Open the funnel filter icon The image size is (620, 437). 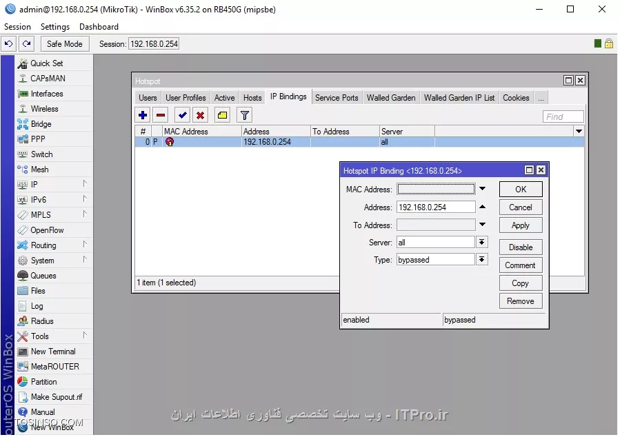coord(245,115)
